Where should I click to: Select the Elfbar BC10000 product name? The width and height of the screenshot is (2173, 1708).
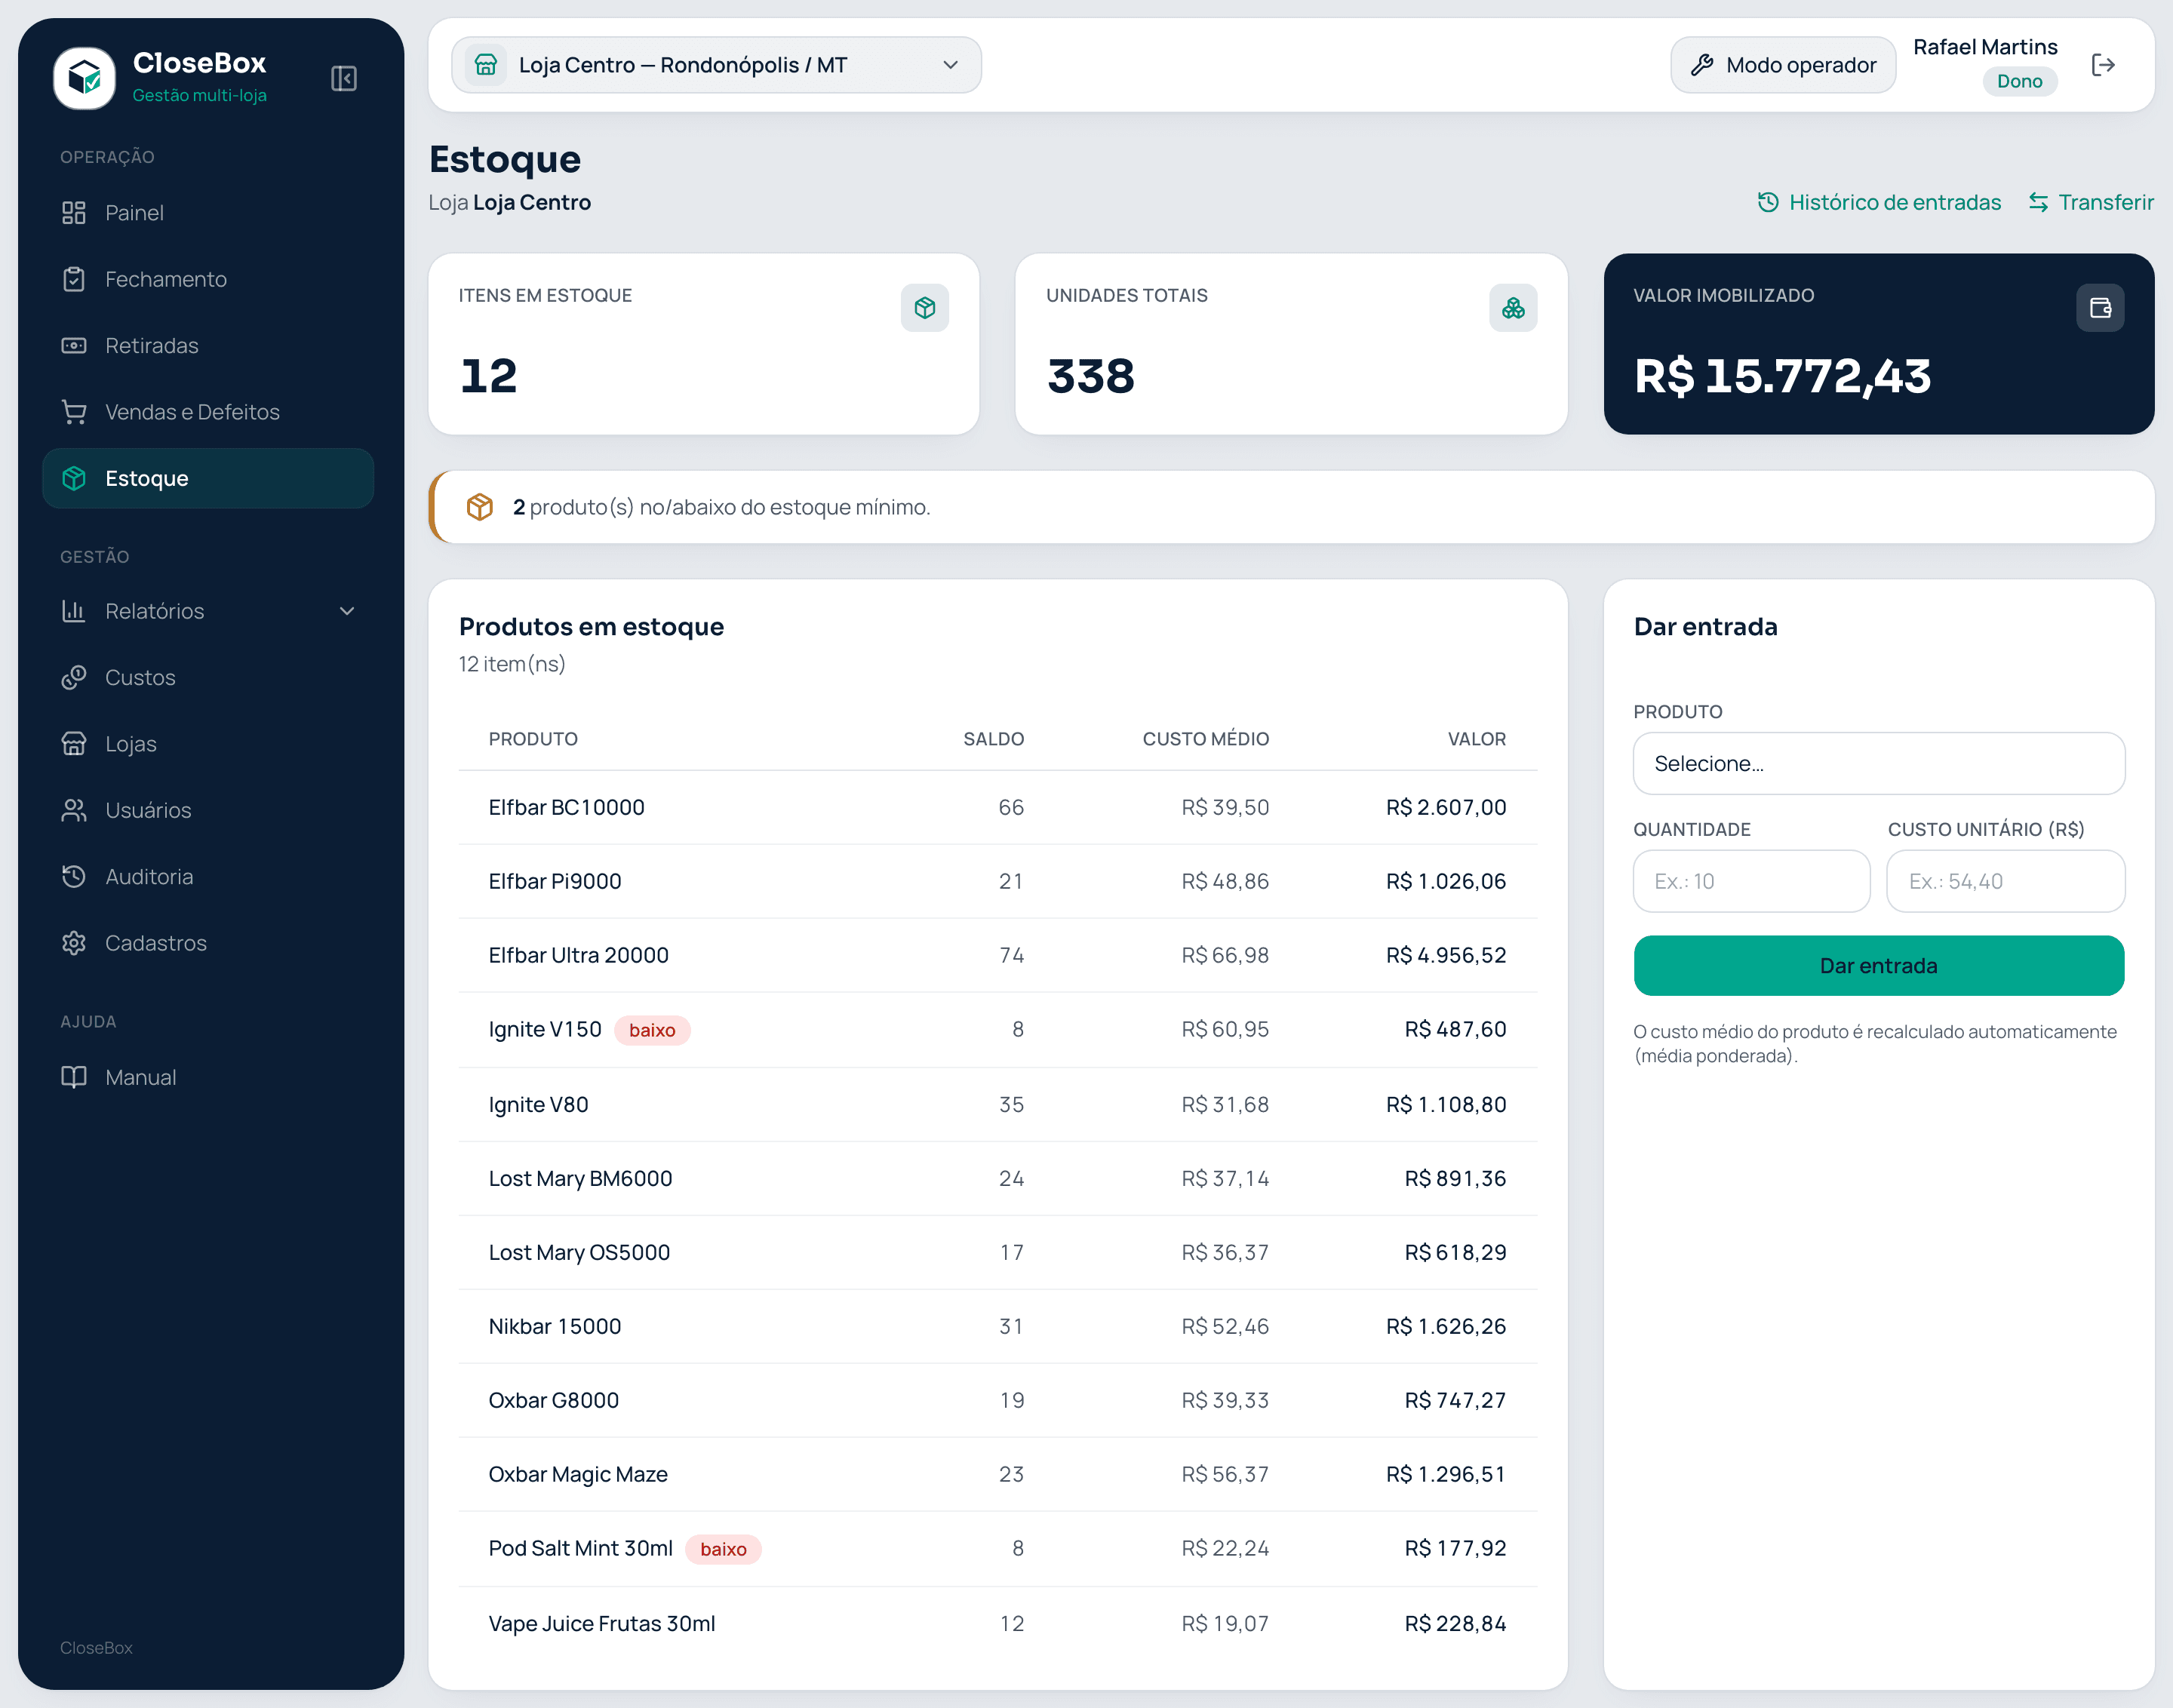[x=567, y=807]
